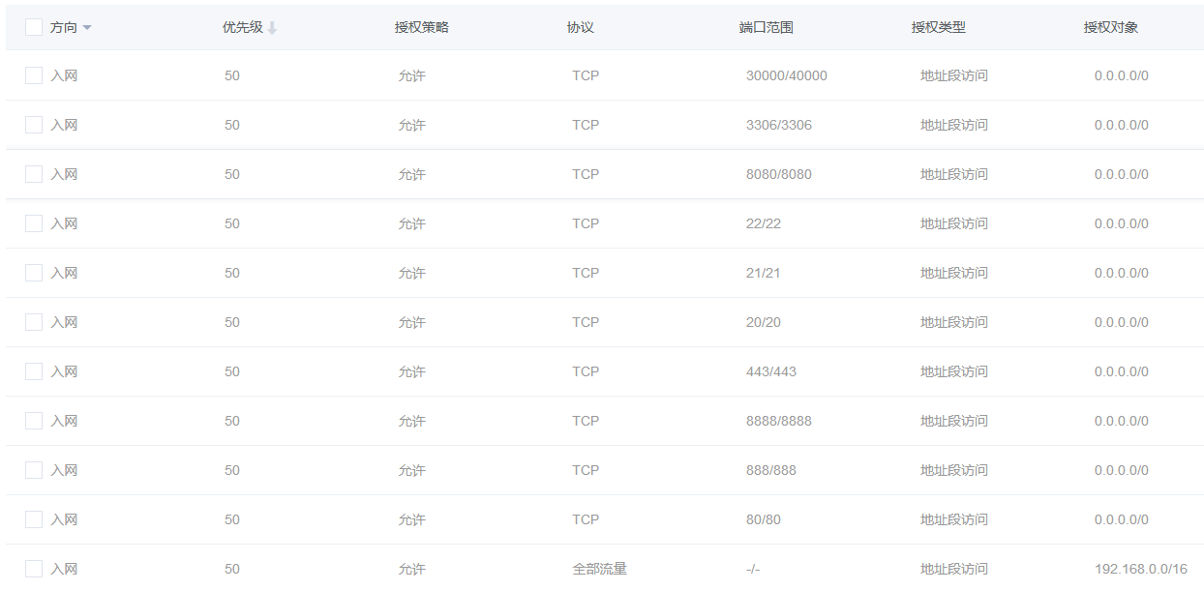The width and height of the screenshot is (1204, 591).
Task: Click the 192.168.0.0/16 authorization object
Action: tap(1141, 569)
